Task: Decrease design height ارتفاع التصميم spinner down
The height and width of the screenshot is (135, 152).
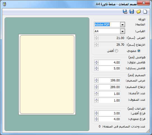Action: click(96, 88)
